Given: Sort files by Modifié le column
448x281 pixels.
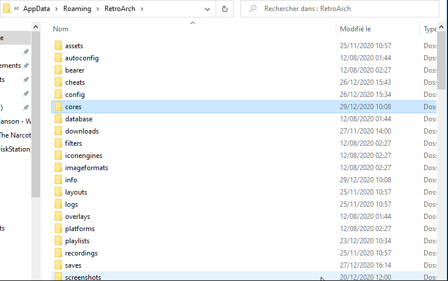Looking at the screenshot, I should point(356,29).
